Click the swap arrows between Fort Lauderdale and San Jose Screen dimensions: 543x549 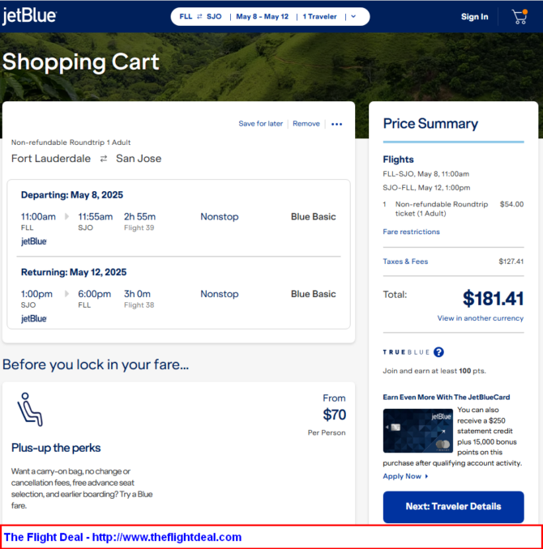(104, 159)
